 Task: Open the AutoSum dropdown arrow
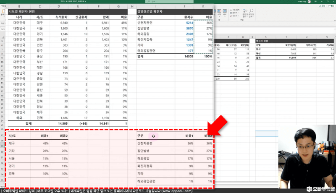[241, 10]
